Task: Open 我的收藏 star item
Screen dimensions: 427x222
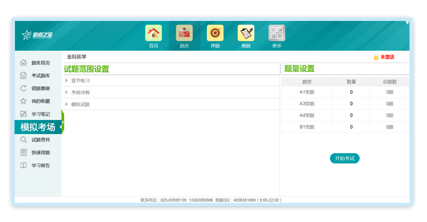Action: [x=40, y=101]
